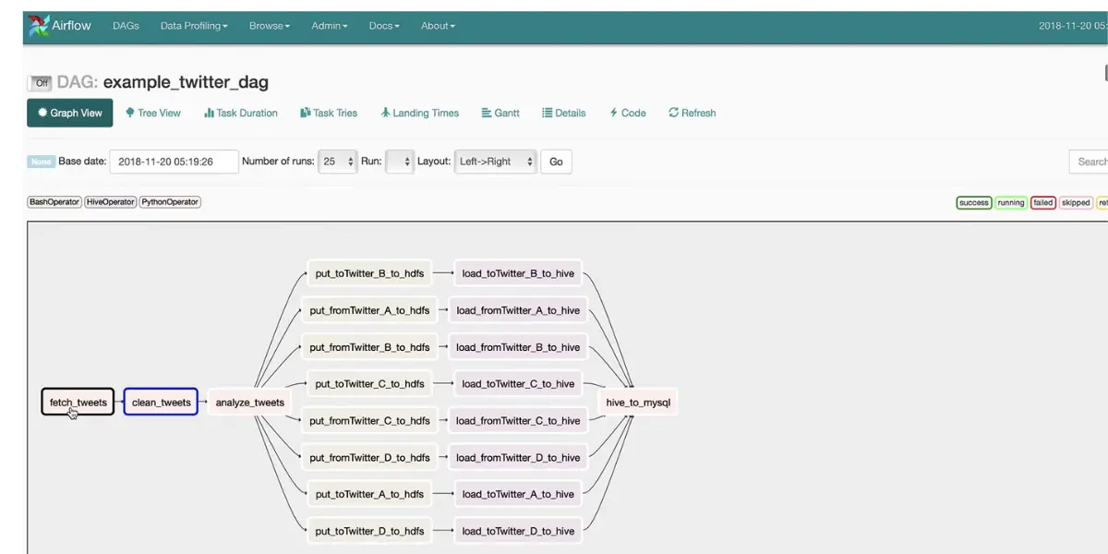Screen dimensions: 1108x554
Task: Open the Details tab
Action: (x=564, y=113)
